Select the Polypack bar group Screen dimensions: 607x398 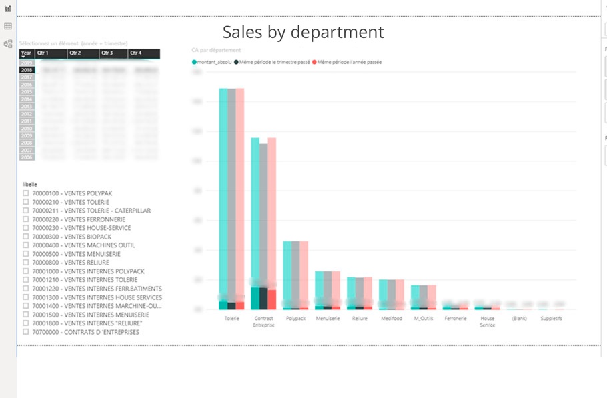tap(295, 273)
